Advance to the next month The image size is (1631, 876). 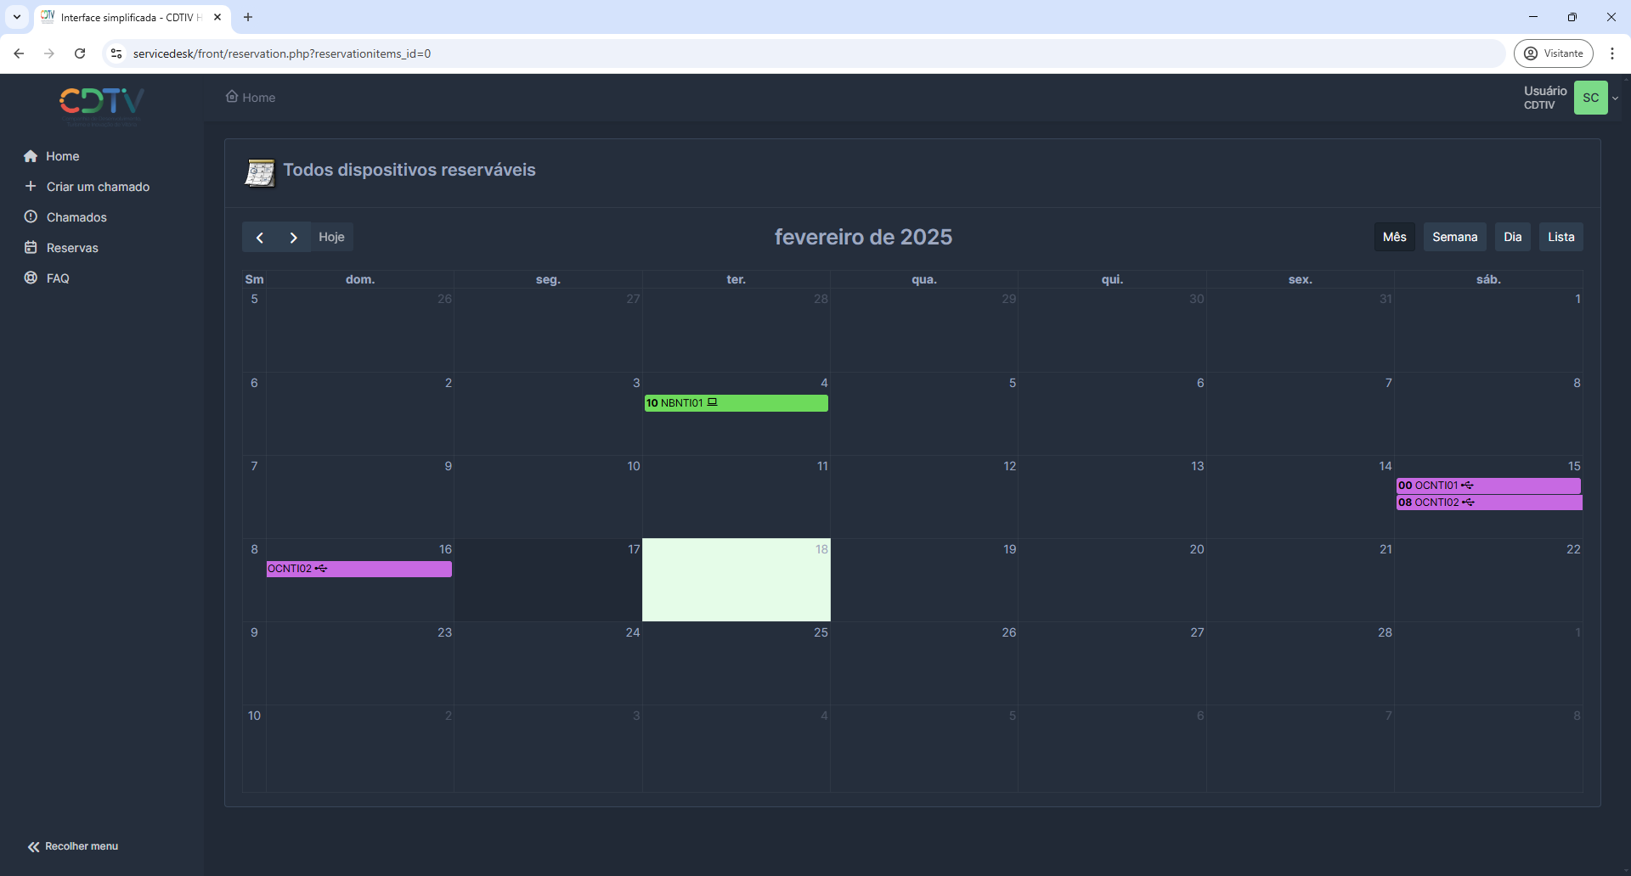click(x=294, y=238)
